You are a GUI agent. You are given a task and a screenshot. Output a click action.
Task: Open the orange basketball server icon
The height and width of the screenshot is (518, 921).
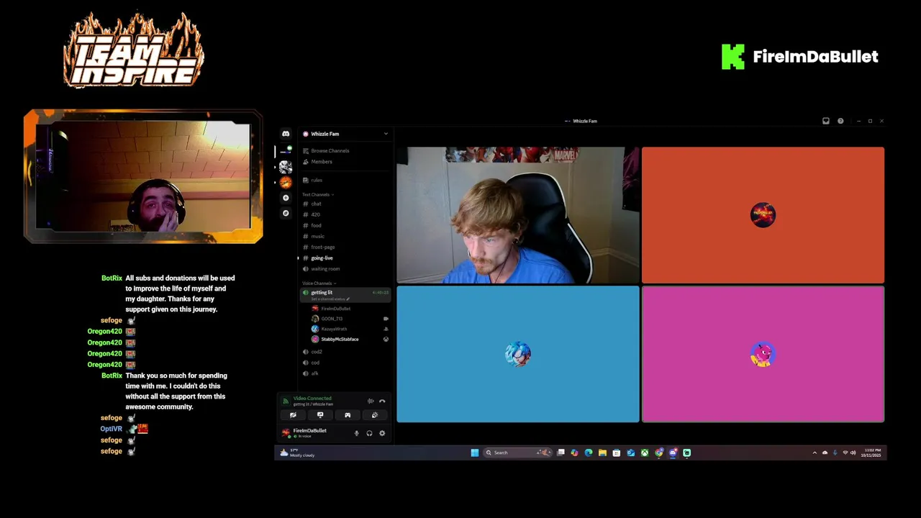(286, 183)
